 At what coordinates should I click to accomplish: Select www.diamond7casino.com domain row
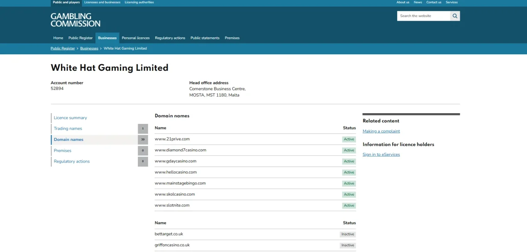(x=255, y=150)
